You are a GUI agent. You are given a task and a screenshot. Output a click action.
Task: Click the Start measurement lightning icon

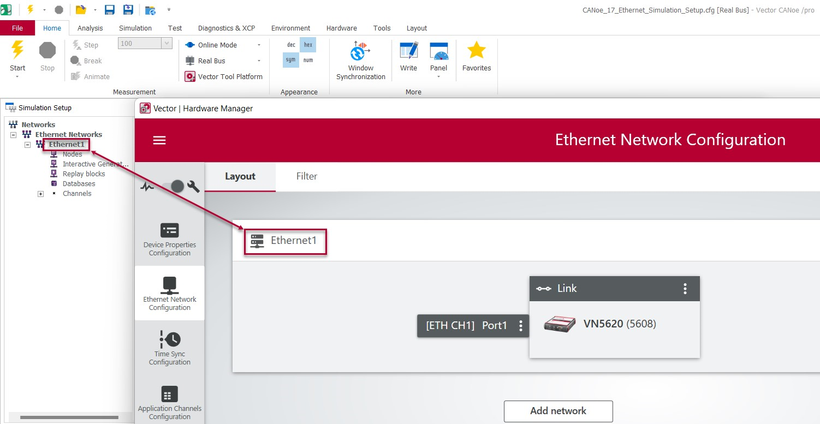click(x=17, y=51)
